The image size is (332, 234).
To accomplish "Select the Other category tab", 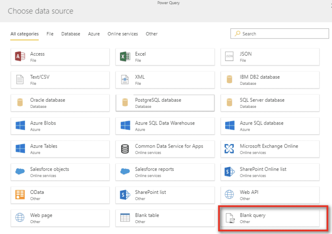I will click(x=151, y=34).
